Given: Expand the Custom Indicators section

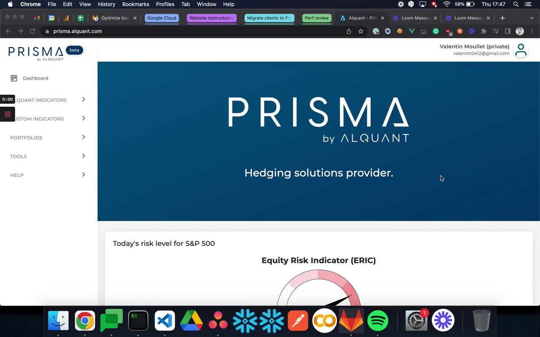Looking at the screenshot, I should (49, 119).
